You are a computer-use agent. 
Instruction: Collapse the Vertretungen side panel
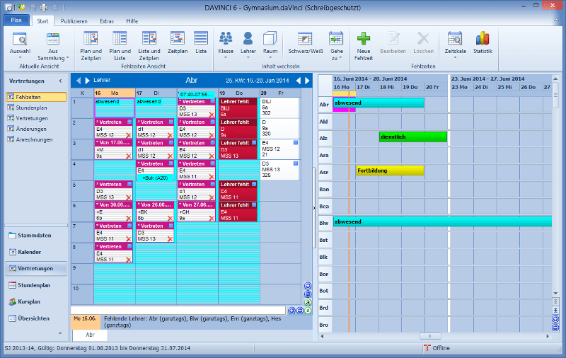[60, 81]
